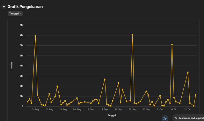The height and width of the screenshot is (121, 204).
Task: Click the 16. Sep axis label
Action: pos(119,110)
